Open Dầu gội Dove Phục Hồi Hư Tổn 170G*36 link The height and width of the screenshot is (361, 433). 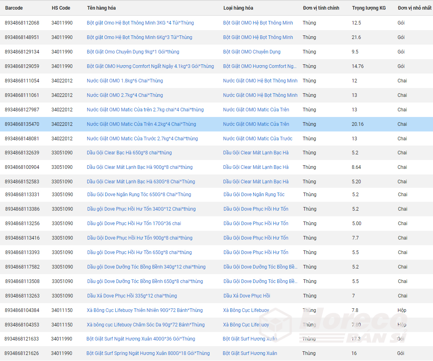pos(134,224)
